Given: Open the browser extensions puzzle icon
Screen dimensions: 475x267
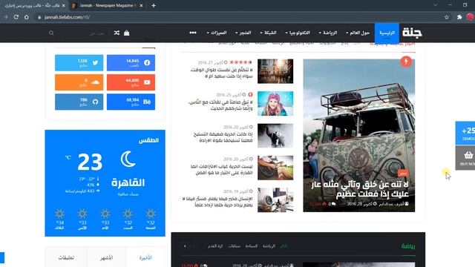Looking at the screenshot, I should (x=459, y=17).
